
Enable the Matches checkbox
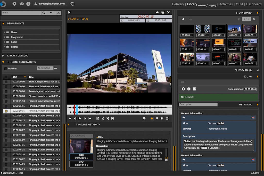6,69
